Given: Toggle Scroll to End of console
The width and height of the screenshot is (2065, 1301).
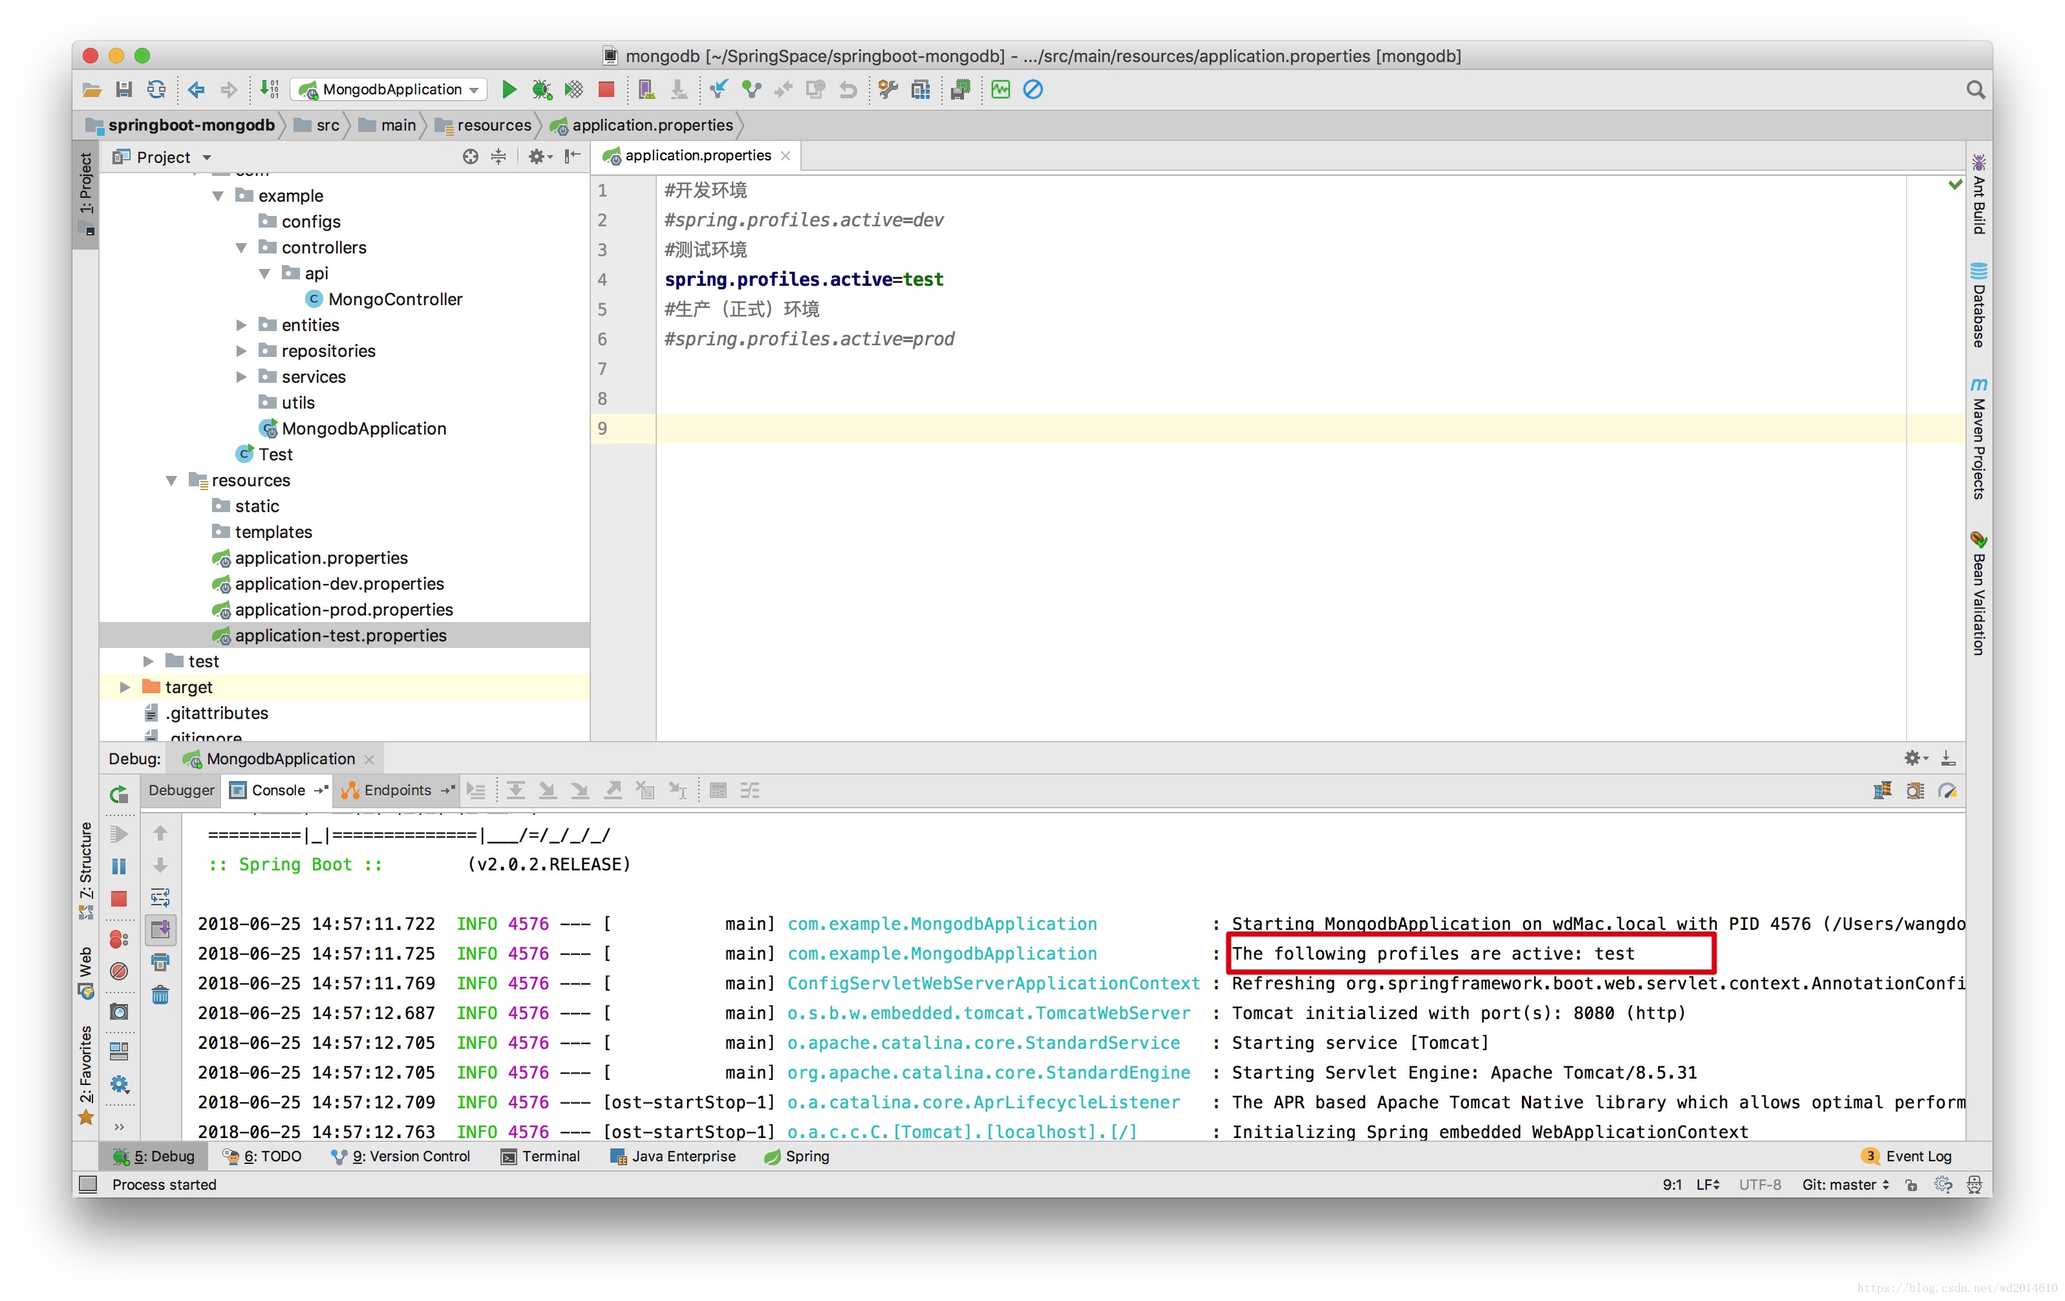Looking at the screenshot, I should pyautogui.click(x=160, y=930).
